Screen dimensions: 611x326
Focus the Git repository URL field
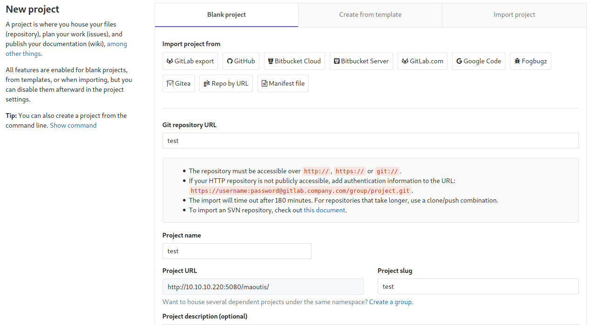[x=370, y=141]
